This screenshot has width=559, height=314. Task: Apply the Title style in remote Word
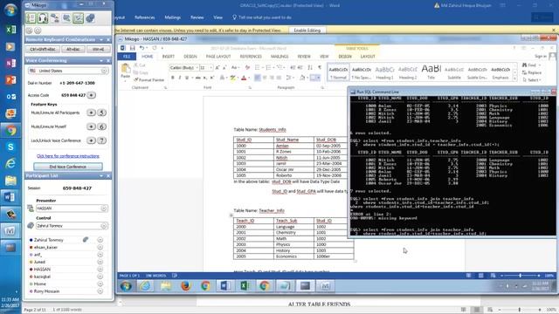[x=431, y=72]
